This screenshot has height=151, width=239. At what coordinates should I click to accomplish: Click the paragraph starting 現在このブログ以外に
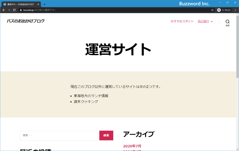tap(116, 87)
